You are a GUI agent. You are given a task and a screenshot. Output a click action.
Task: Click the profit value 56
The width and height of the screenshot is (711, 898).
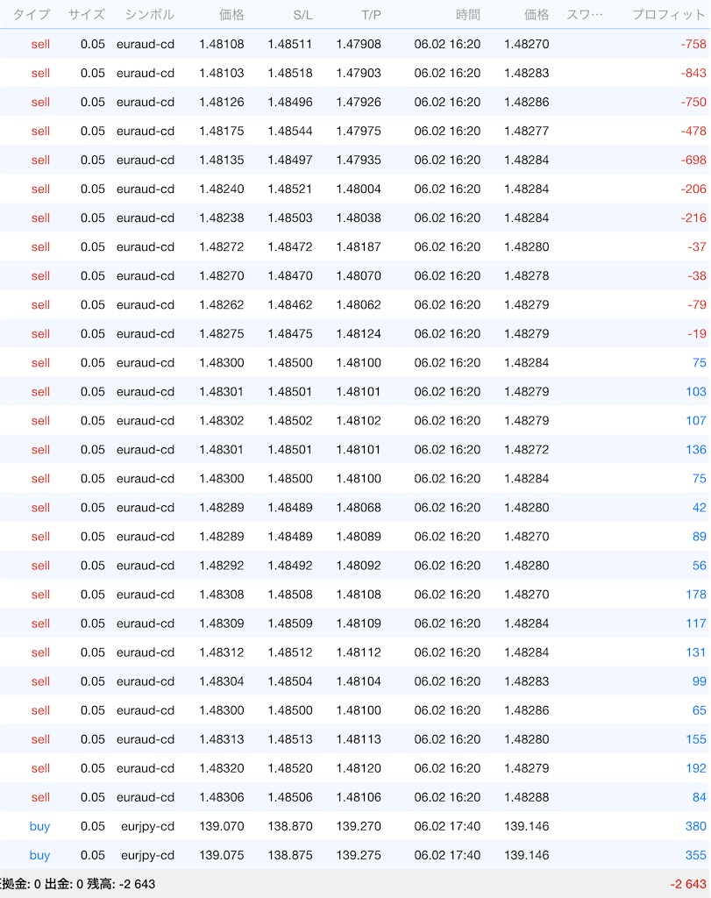[700, 566]
